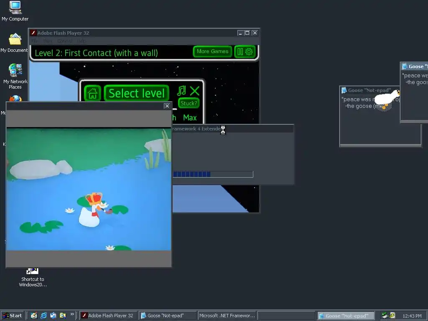Image resolution: width=428 pixels, height=321 pixels.
Task: Click the Start button
Action: pyautogui.click(x=12, y=316)
